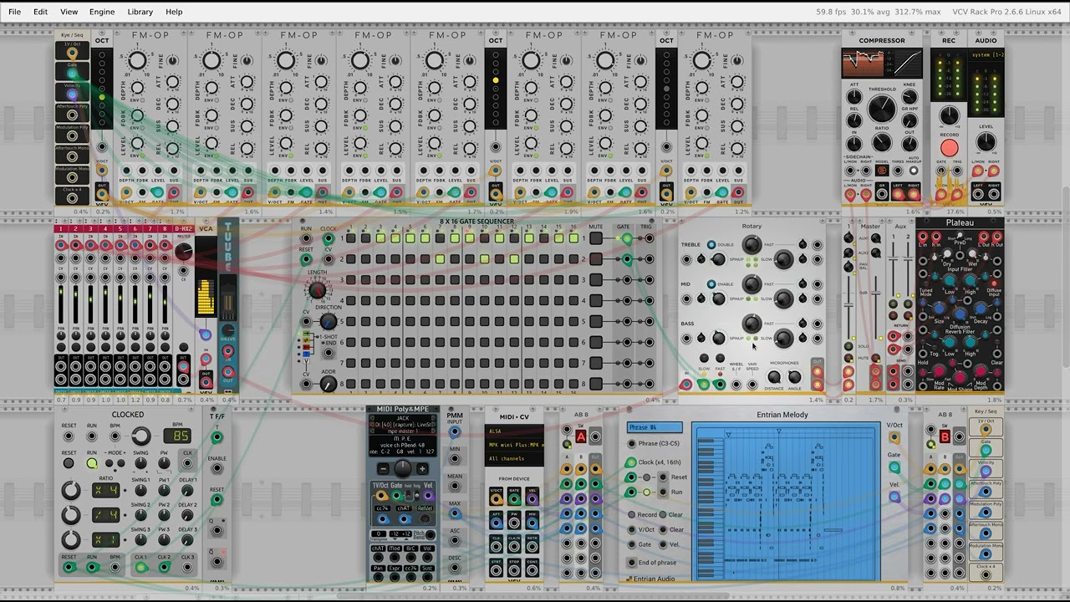
Task: Open the View menu
Action: pyautogui.click(x=69, y=12)
